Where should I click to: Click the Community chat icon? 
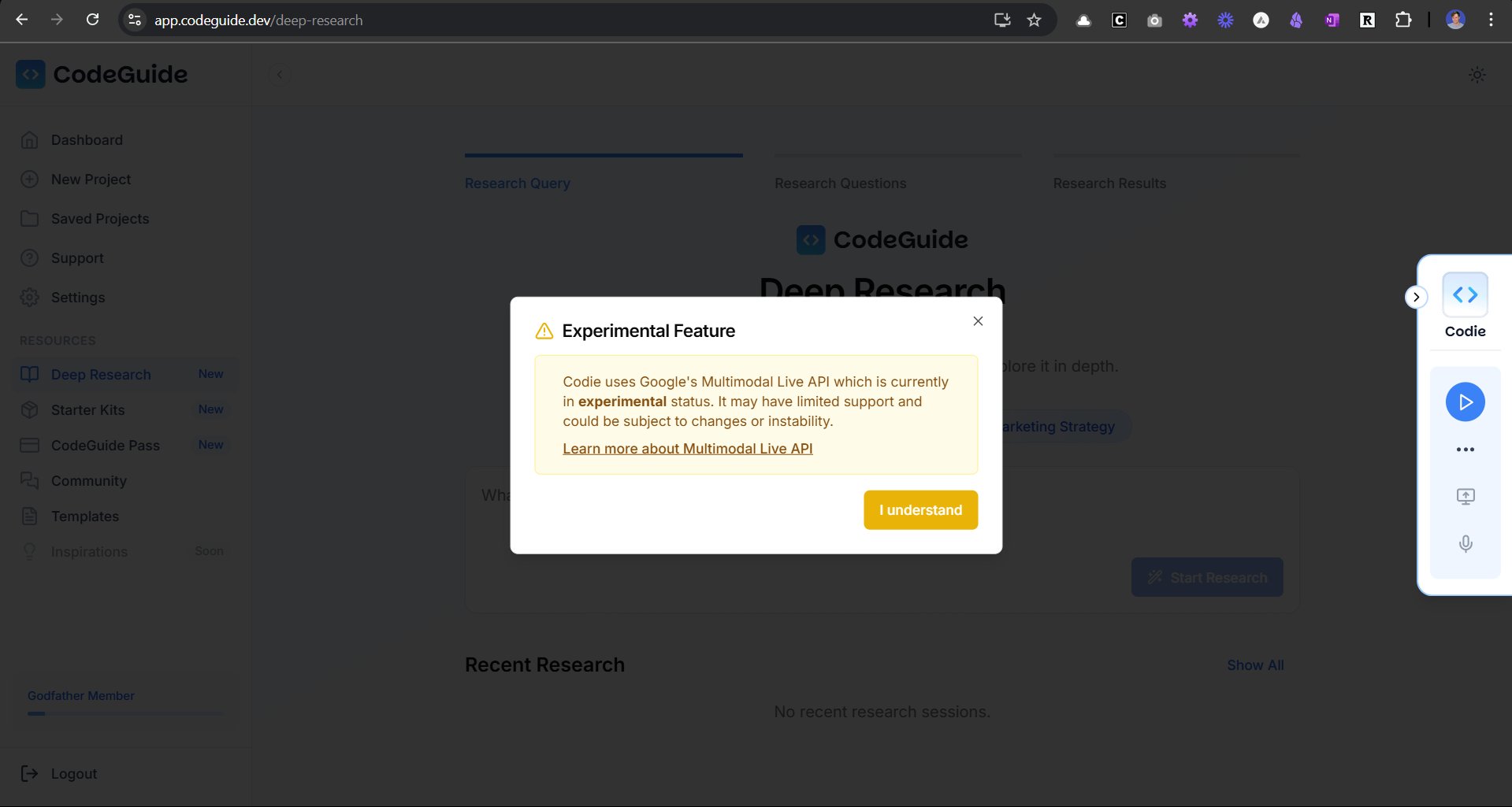[30, 481]
